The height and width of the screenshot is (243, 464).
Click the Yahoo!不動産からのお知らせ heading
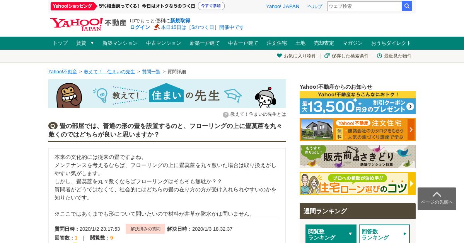[x=336, y=87]
